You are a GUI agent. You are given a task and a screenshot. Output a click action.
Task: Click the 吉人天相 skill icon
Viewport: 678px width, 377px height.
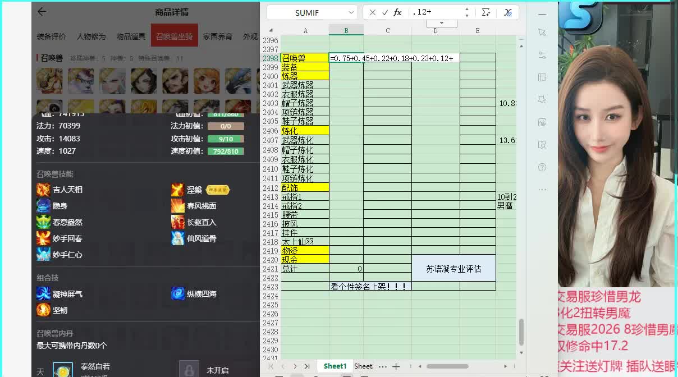(43, 190)
